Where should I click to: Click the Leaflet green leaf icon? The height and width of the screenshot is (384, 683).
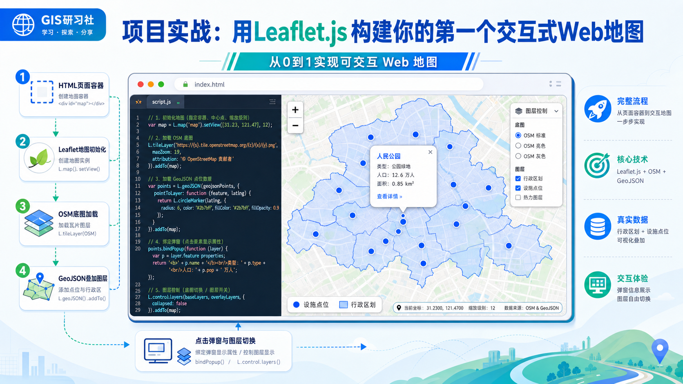39,158
